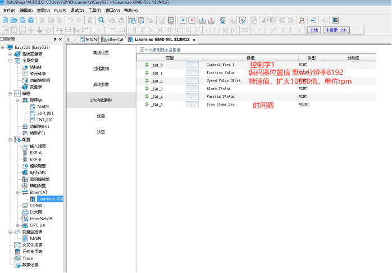Click the rightmost module panel toolbar icon
The image size is (392, 273).
(x=335, y=20)
